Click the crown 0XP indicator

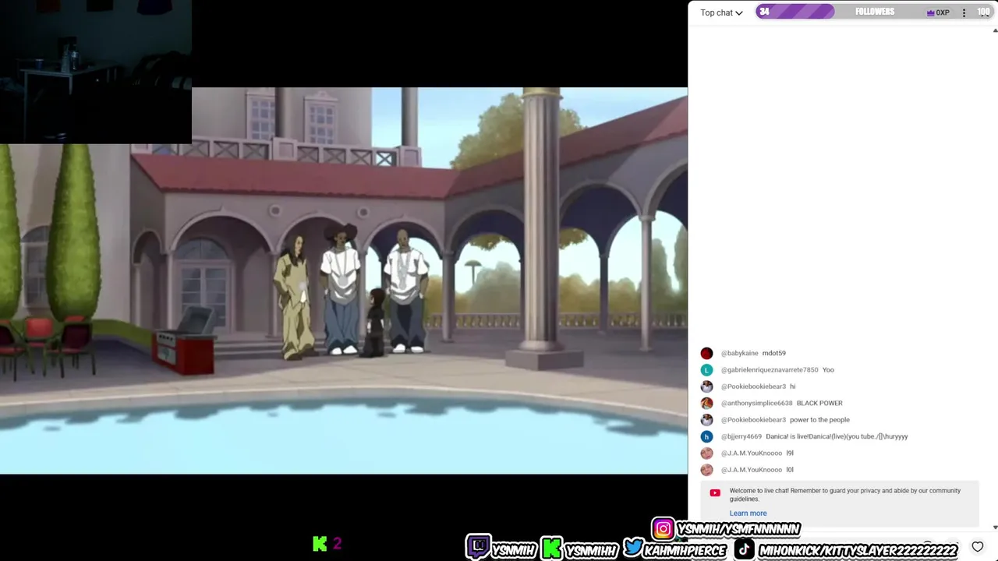pos(937,12)
